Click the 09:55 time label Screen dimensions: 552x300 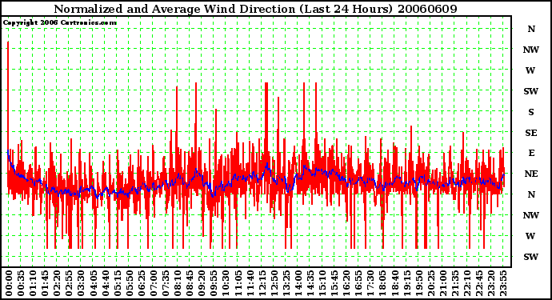click(214, 283)
